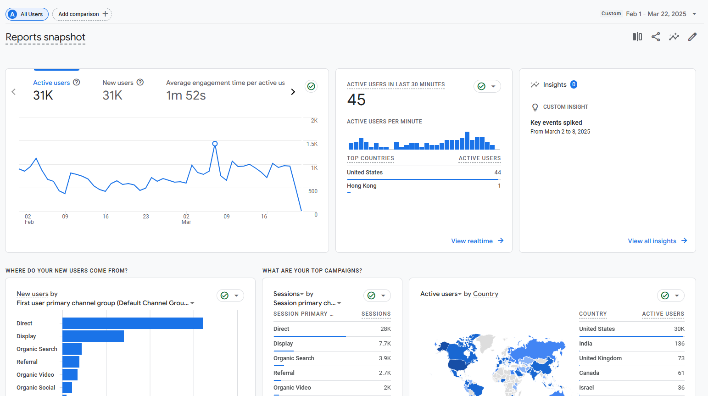Open First user primary channel group dropdown
The height and width of the screenshot is (396, 708).
(192, 303)
